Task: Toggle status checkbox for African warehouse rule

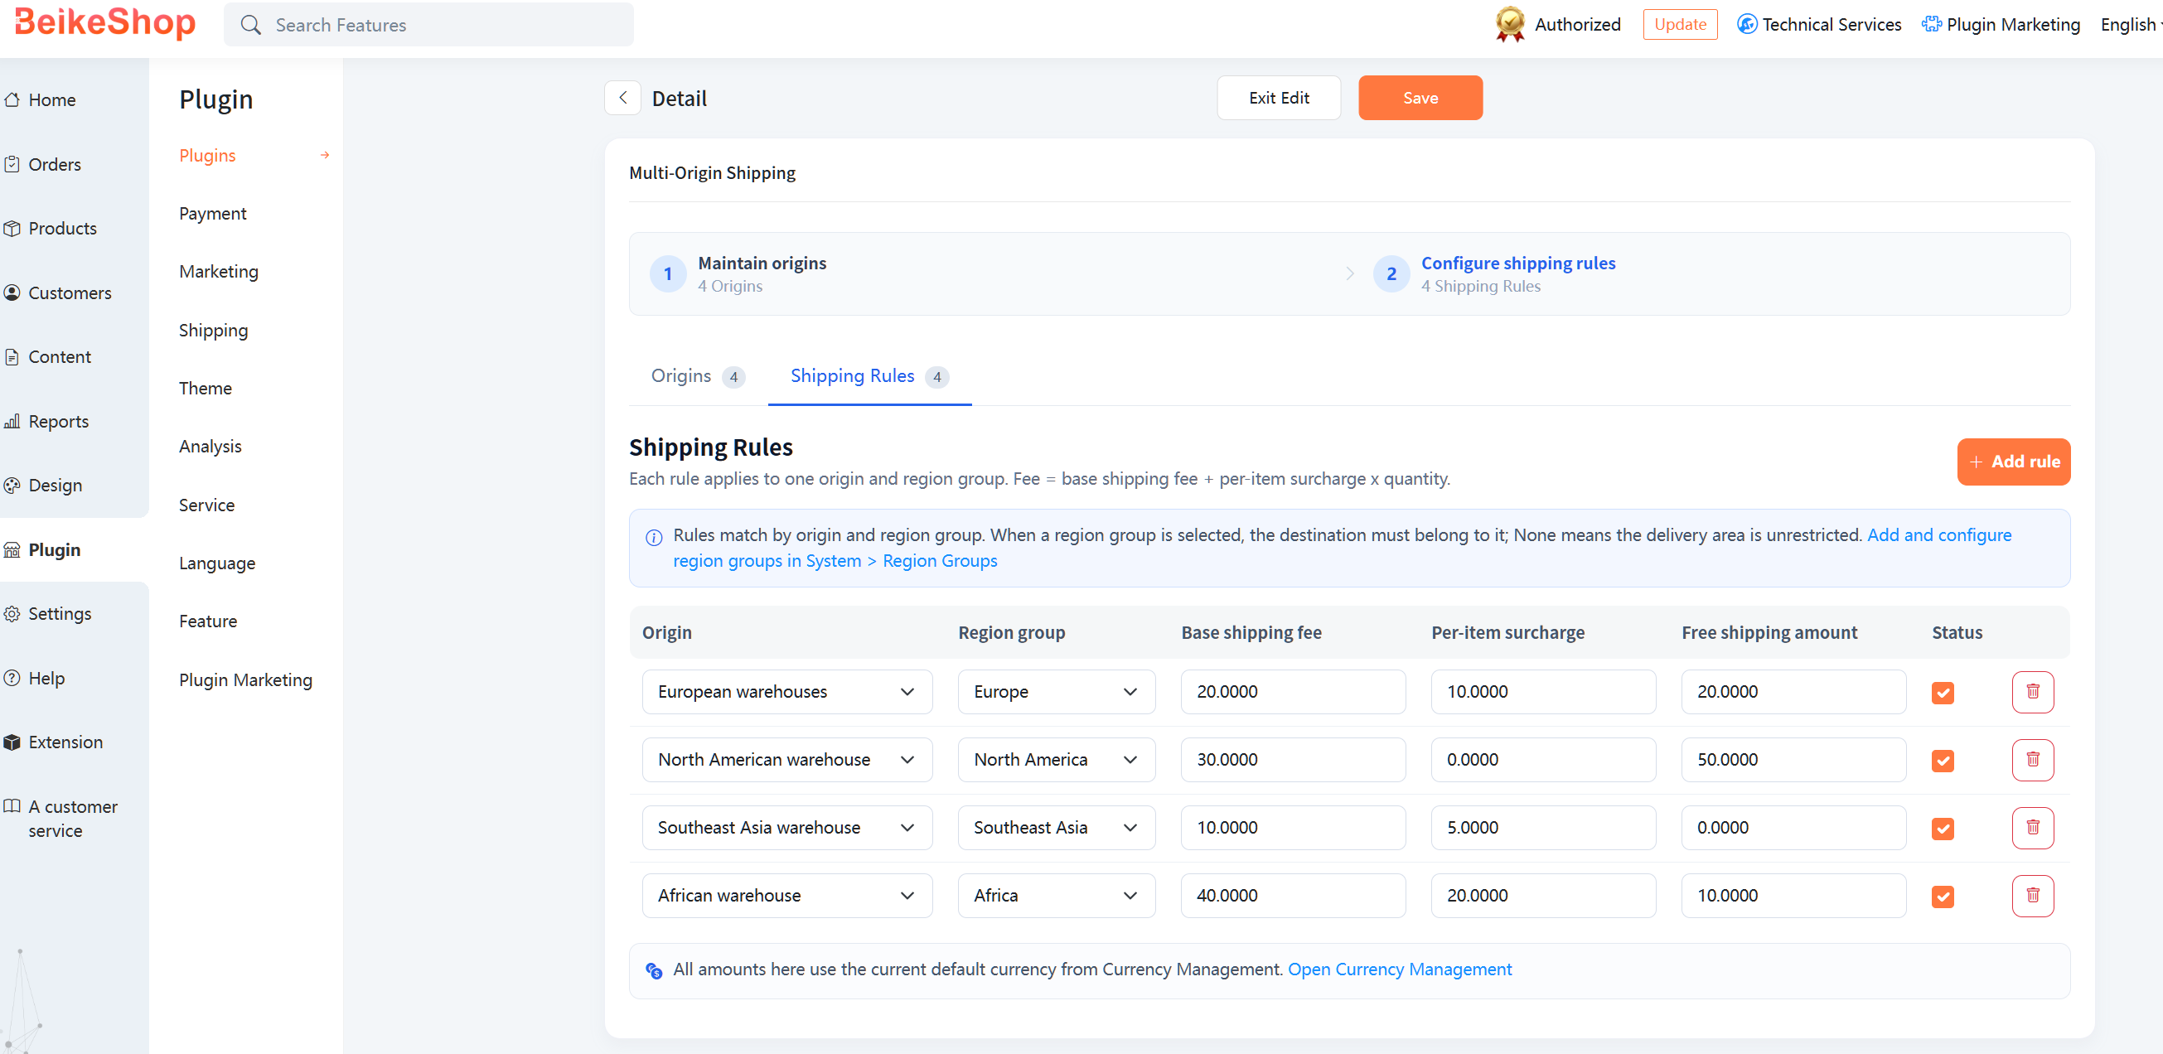Action: click(x=1943, y=897)
